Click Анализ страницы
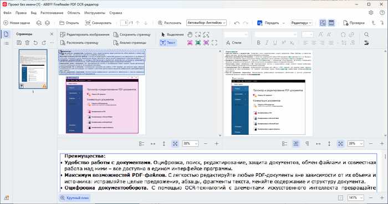This screenshot has height=204, width=388. pos(130,43)
